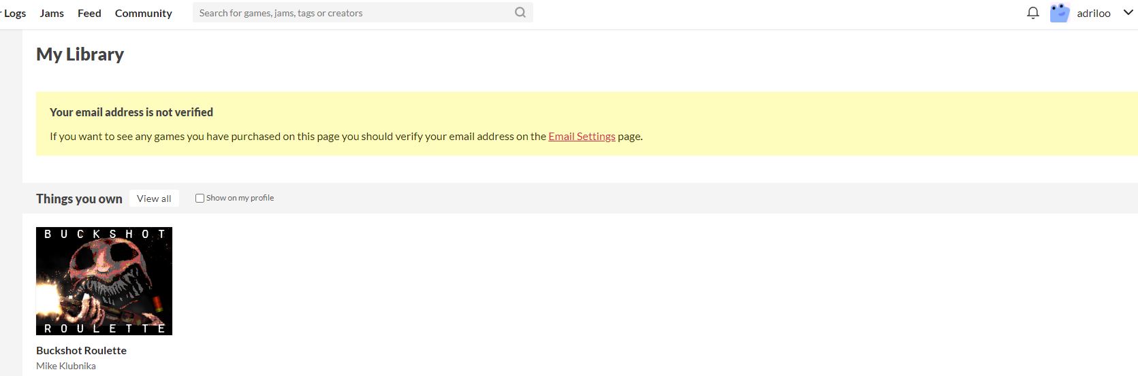Click the View all button
This screenshot has width=1138, height=376.
click(154, 199)
